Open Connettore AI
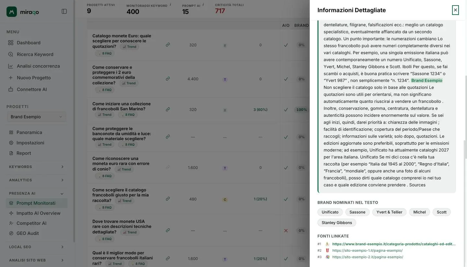Image resolution: width=467 pixels, height=267 pixels. (32, 89)
